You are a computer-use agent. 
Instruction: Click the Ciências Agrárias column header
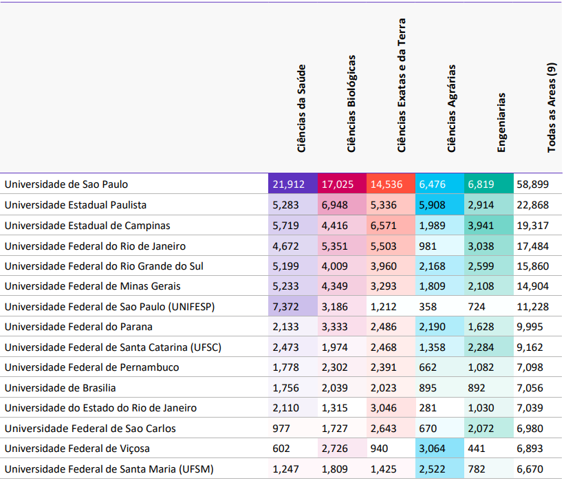tap(451, 108)
